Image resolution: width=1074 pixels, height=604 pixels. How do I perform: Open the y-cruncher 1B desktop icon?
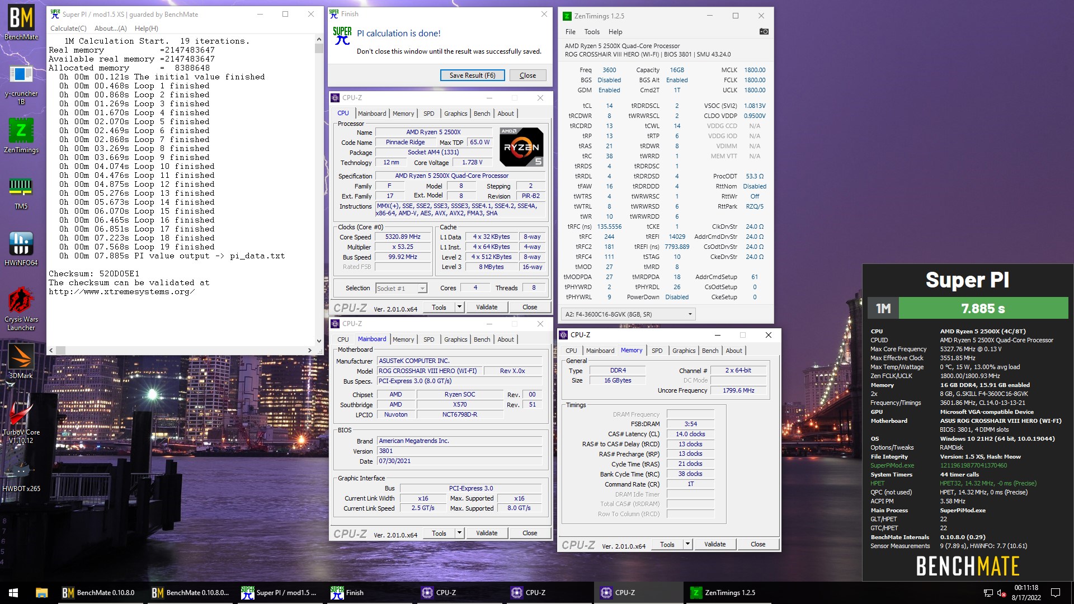coord(21,84)
